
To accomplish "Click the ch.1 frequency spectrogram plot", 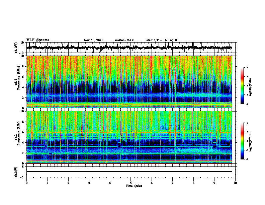I will pos(129,82).
